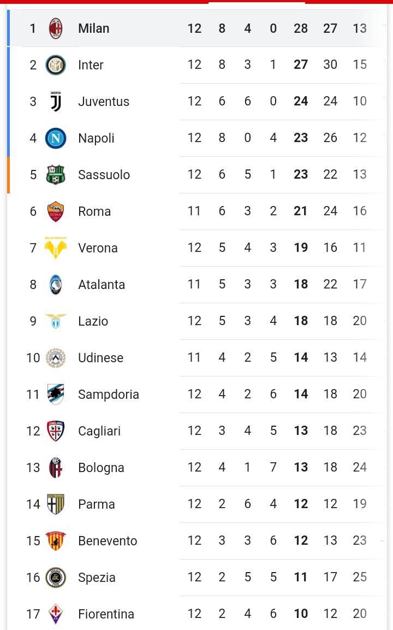Click the Sampdoria crest

coord(55,394)
